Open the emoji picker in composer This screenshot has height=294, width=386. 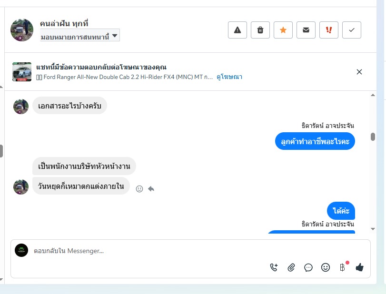(x=326, y=267)
